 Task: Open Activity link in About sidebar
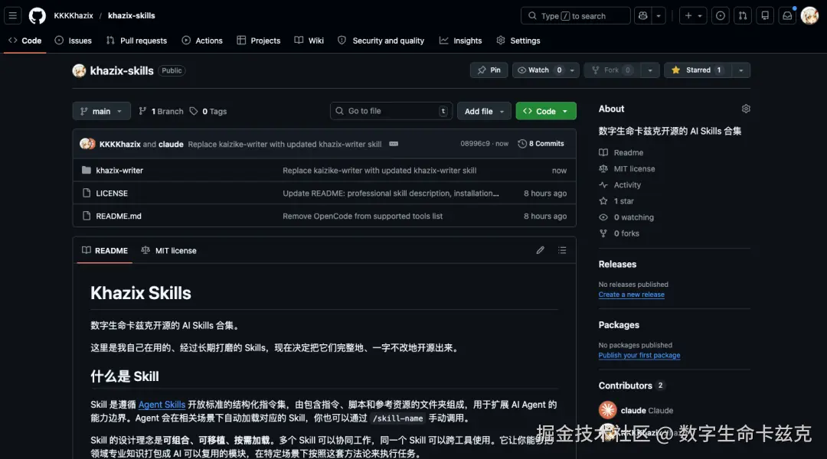tap(619, 185)
